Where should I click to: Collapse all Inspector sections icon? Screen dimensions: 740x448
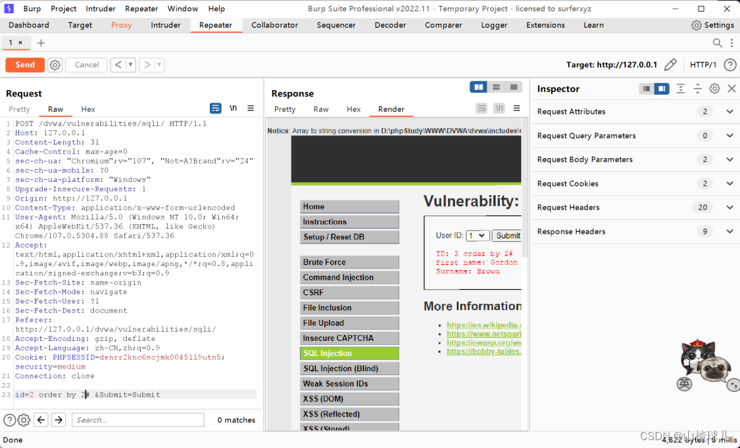[697, 89]
